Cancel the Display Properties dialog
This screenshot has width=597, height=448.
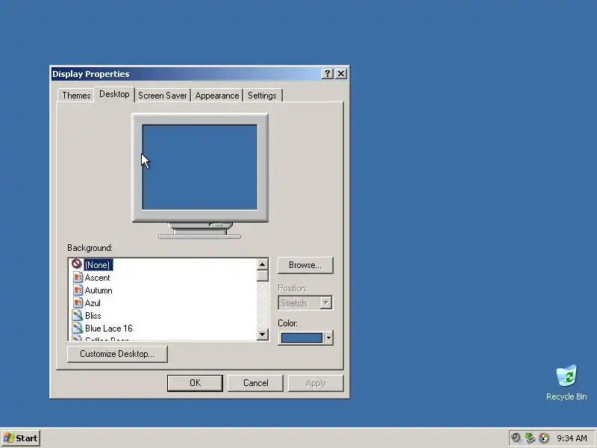pos(255,383)
